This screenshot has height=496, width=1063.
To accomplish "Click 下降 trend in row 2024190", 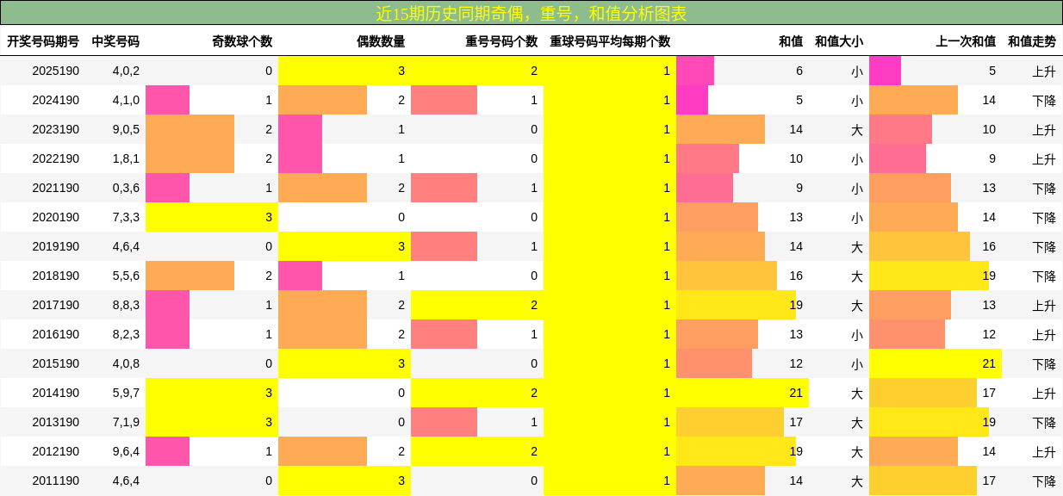I will pos(1044,101).
